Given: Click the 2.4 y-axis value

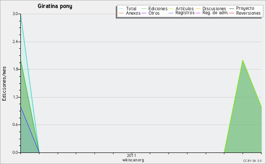Looking at the screenshot, I should [x=15, y=42].
